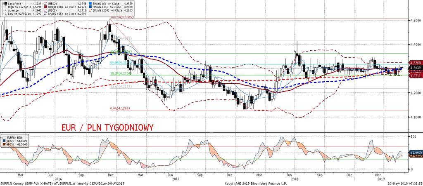Click the 23.6%(4.2183) Fibonacci level label
Viewport: 423px width, 186px height.
121,87
